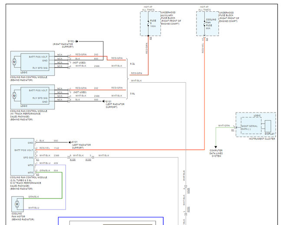Click the Cooling Fan Motor (Behind Radiator) caption
The width and height of the screenshot is (282, 225).
pyautogui.click(x=23, y=217)
